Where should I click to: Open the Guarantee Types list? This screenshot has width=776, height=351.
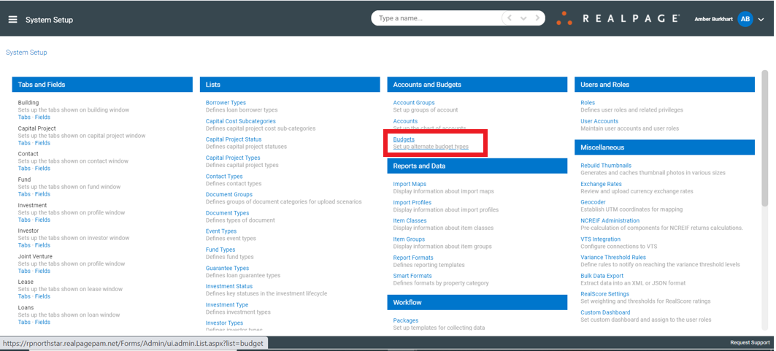pyautogui.click(x=227, y=268)
